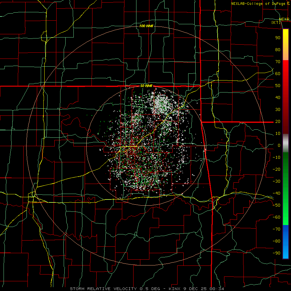Click the -70 value on velocity scale

click(276, 229)
